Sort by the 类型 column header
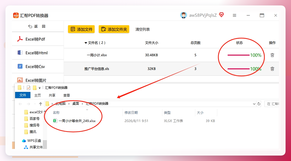Image resolution: width=291 pixels, height=161 pixels. click(167, 112)
